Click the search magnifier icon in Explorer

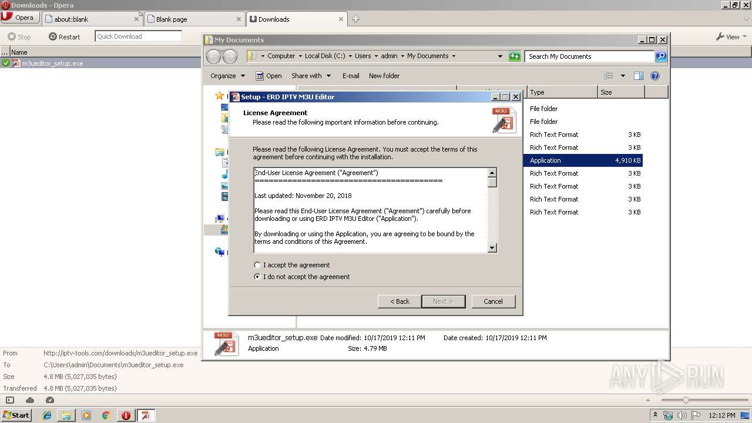click(661, 56)
